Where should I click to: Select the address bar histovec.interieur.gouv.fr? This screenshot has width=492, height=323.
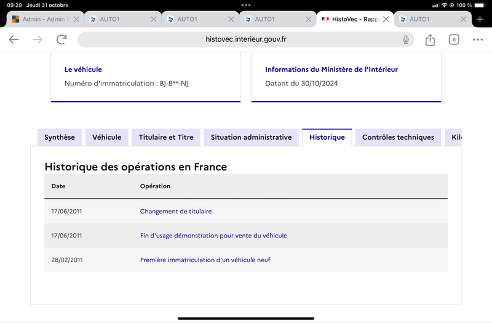pos(245,39)
